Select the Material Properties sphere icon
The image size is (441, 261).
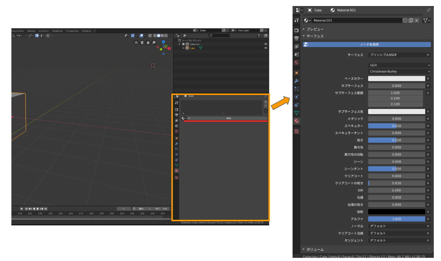click(297, 121)
